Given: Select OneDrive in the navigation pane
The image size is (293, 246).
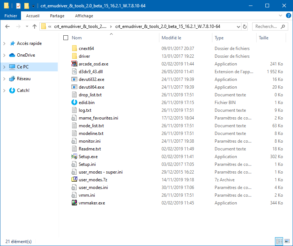Looking at the screenshot, I should (x=26, y=55).
